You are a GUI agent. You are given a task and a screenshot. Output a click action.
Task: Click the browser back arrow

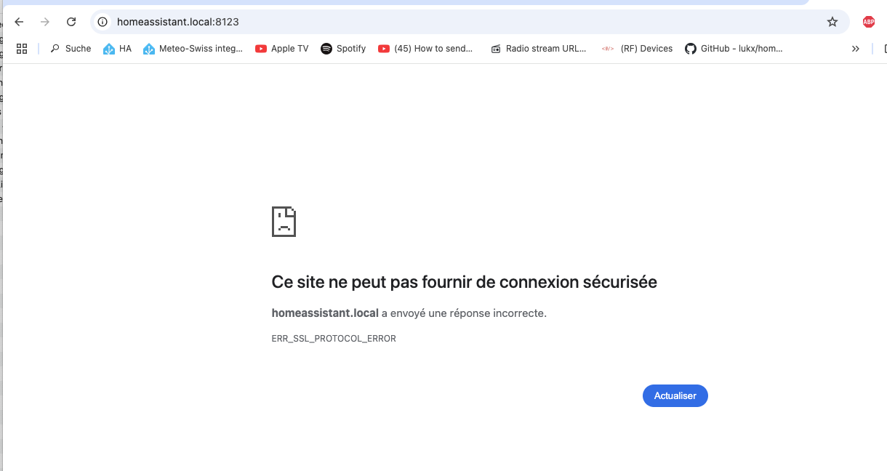[20, 22]
